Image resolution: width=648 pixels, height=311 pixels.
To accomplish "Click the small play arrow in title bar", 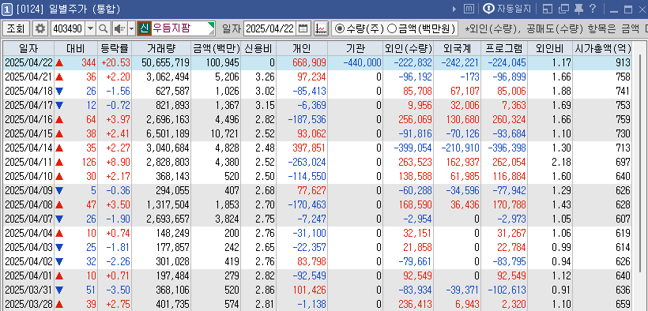I will [454, 9].
